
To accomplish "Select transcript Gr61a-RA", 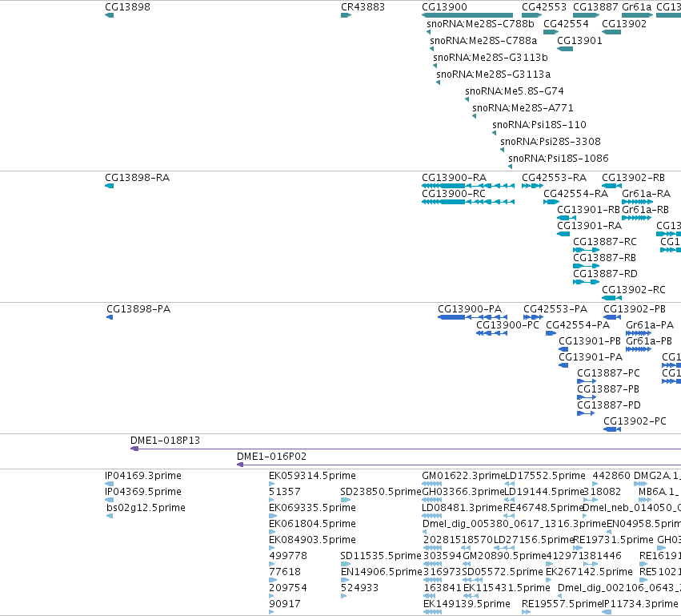I will pos(647,193).
